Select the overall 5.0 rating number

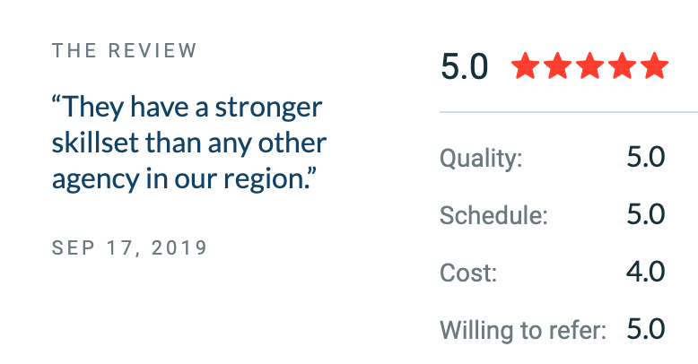click(x=465, y=66)
